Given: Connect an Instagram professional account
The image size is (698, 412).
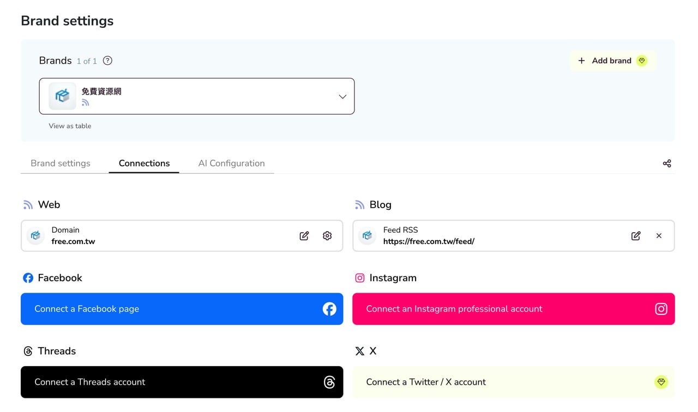Looking at the screenshot, I should 514,309.
